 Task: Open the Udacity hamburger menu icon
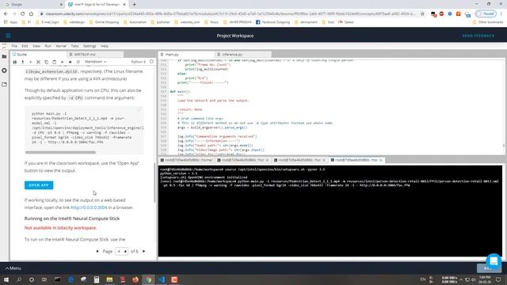(x=8, y=36)
